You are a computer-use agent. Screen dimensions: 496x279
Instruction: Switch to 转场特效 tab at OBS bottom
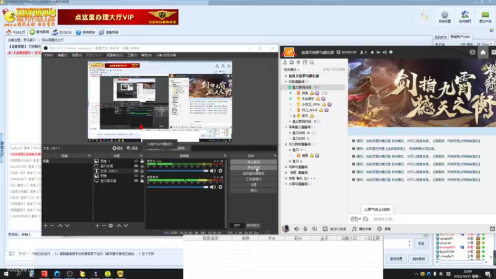pos(253,226)
